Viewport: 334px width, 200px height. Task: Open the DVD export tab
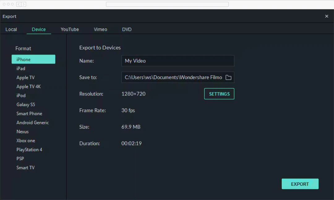(x=126, y=29)
